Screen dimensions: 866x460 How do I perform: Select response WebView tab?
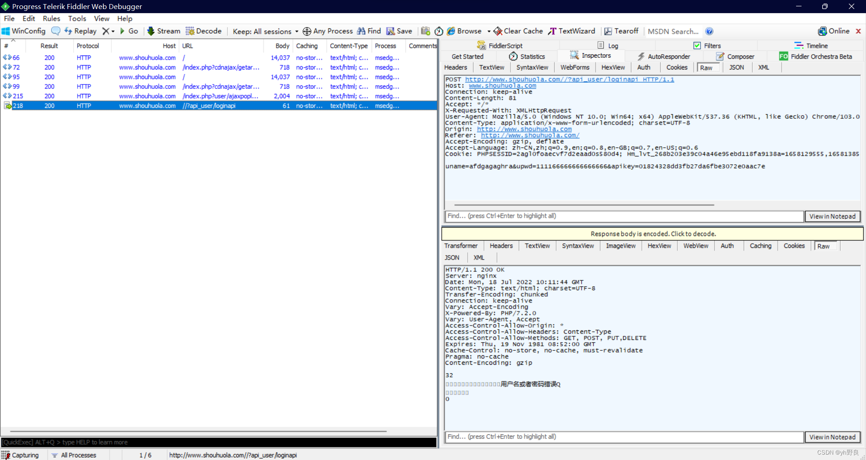coord(696,246)
